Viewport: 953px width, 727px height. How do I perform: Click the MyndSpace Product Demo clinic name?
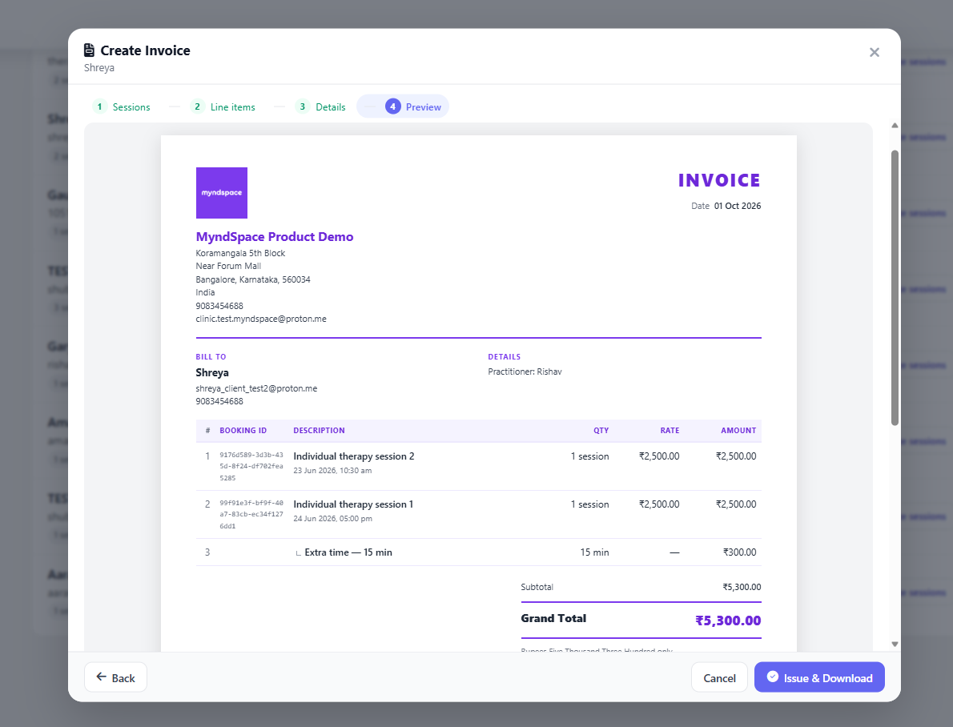274,236
